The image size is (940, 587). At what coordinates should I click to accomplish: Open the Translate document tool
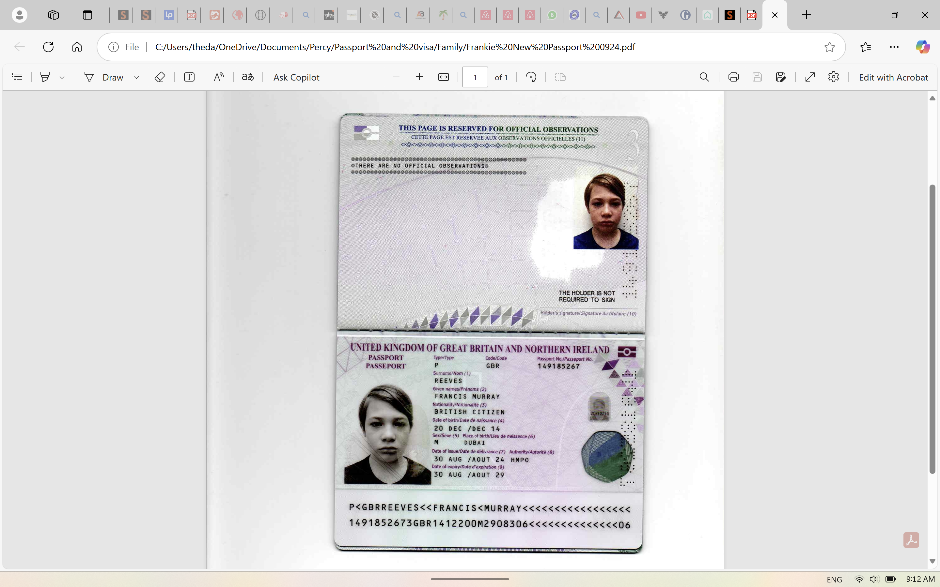(x=248, y=77)
